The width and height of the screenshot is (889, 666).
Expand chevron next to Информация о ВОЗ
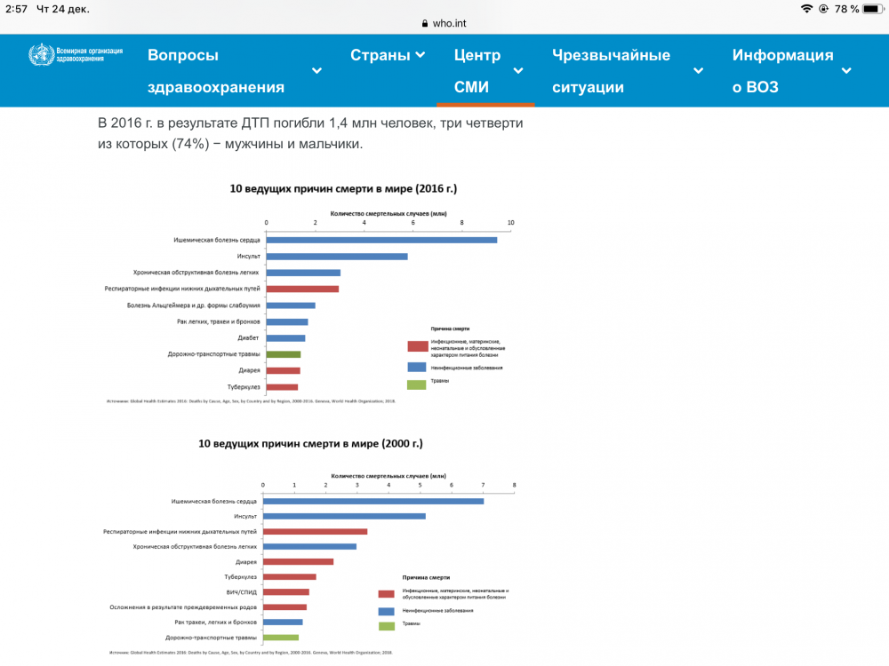pos(846,71)
